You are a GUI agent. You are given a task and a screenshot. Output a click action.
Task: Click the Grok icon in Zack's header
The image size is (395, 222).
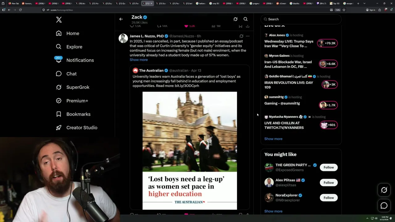coord(235,19)
